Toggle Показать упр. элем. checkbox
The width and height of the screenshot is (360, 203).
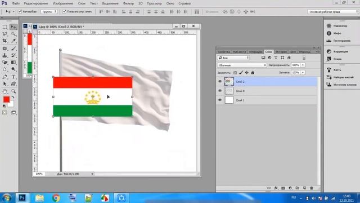[65, 11]
